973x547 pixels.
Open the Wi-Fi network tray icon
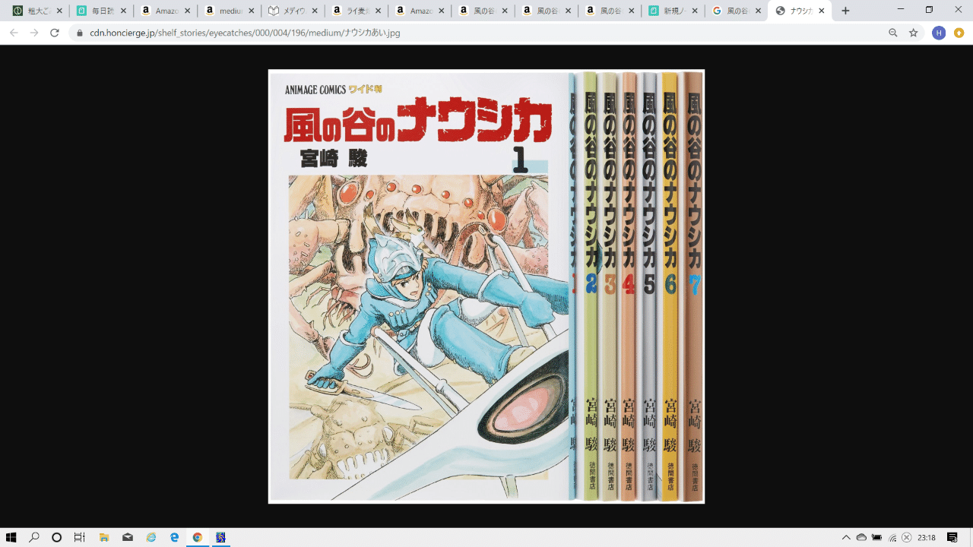tap(892, 537)
